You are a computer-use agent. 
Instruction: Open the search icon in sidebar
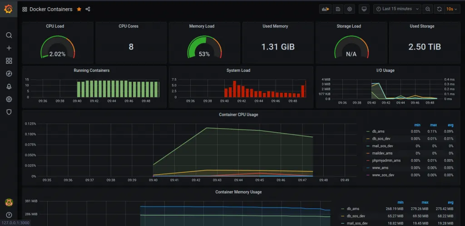coord(9,35)
